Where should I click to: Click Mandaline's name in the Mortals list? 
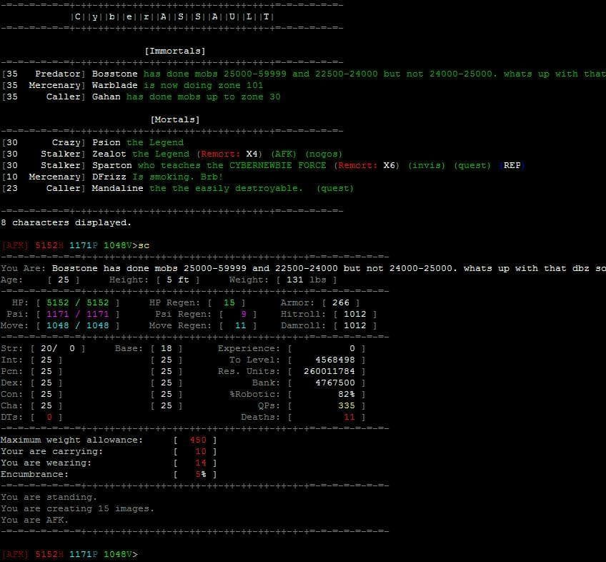point(117,188)
